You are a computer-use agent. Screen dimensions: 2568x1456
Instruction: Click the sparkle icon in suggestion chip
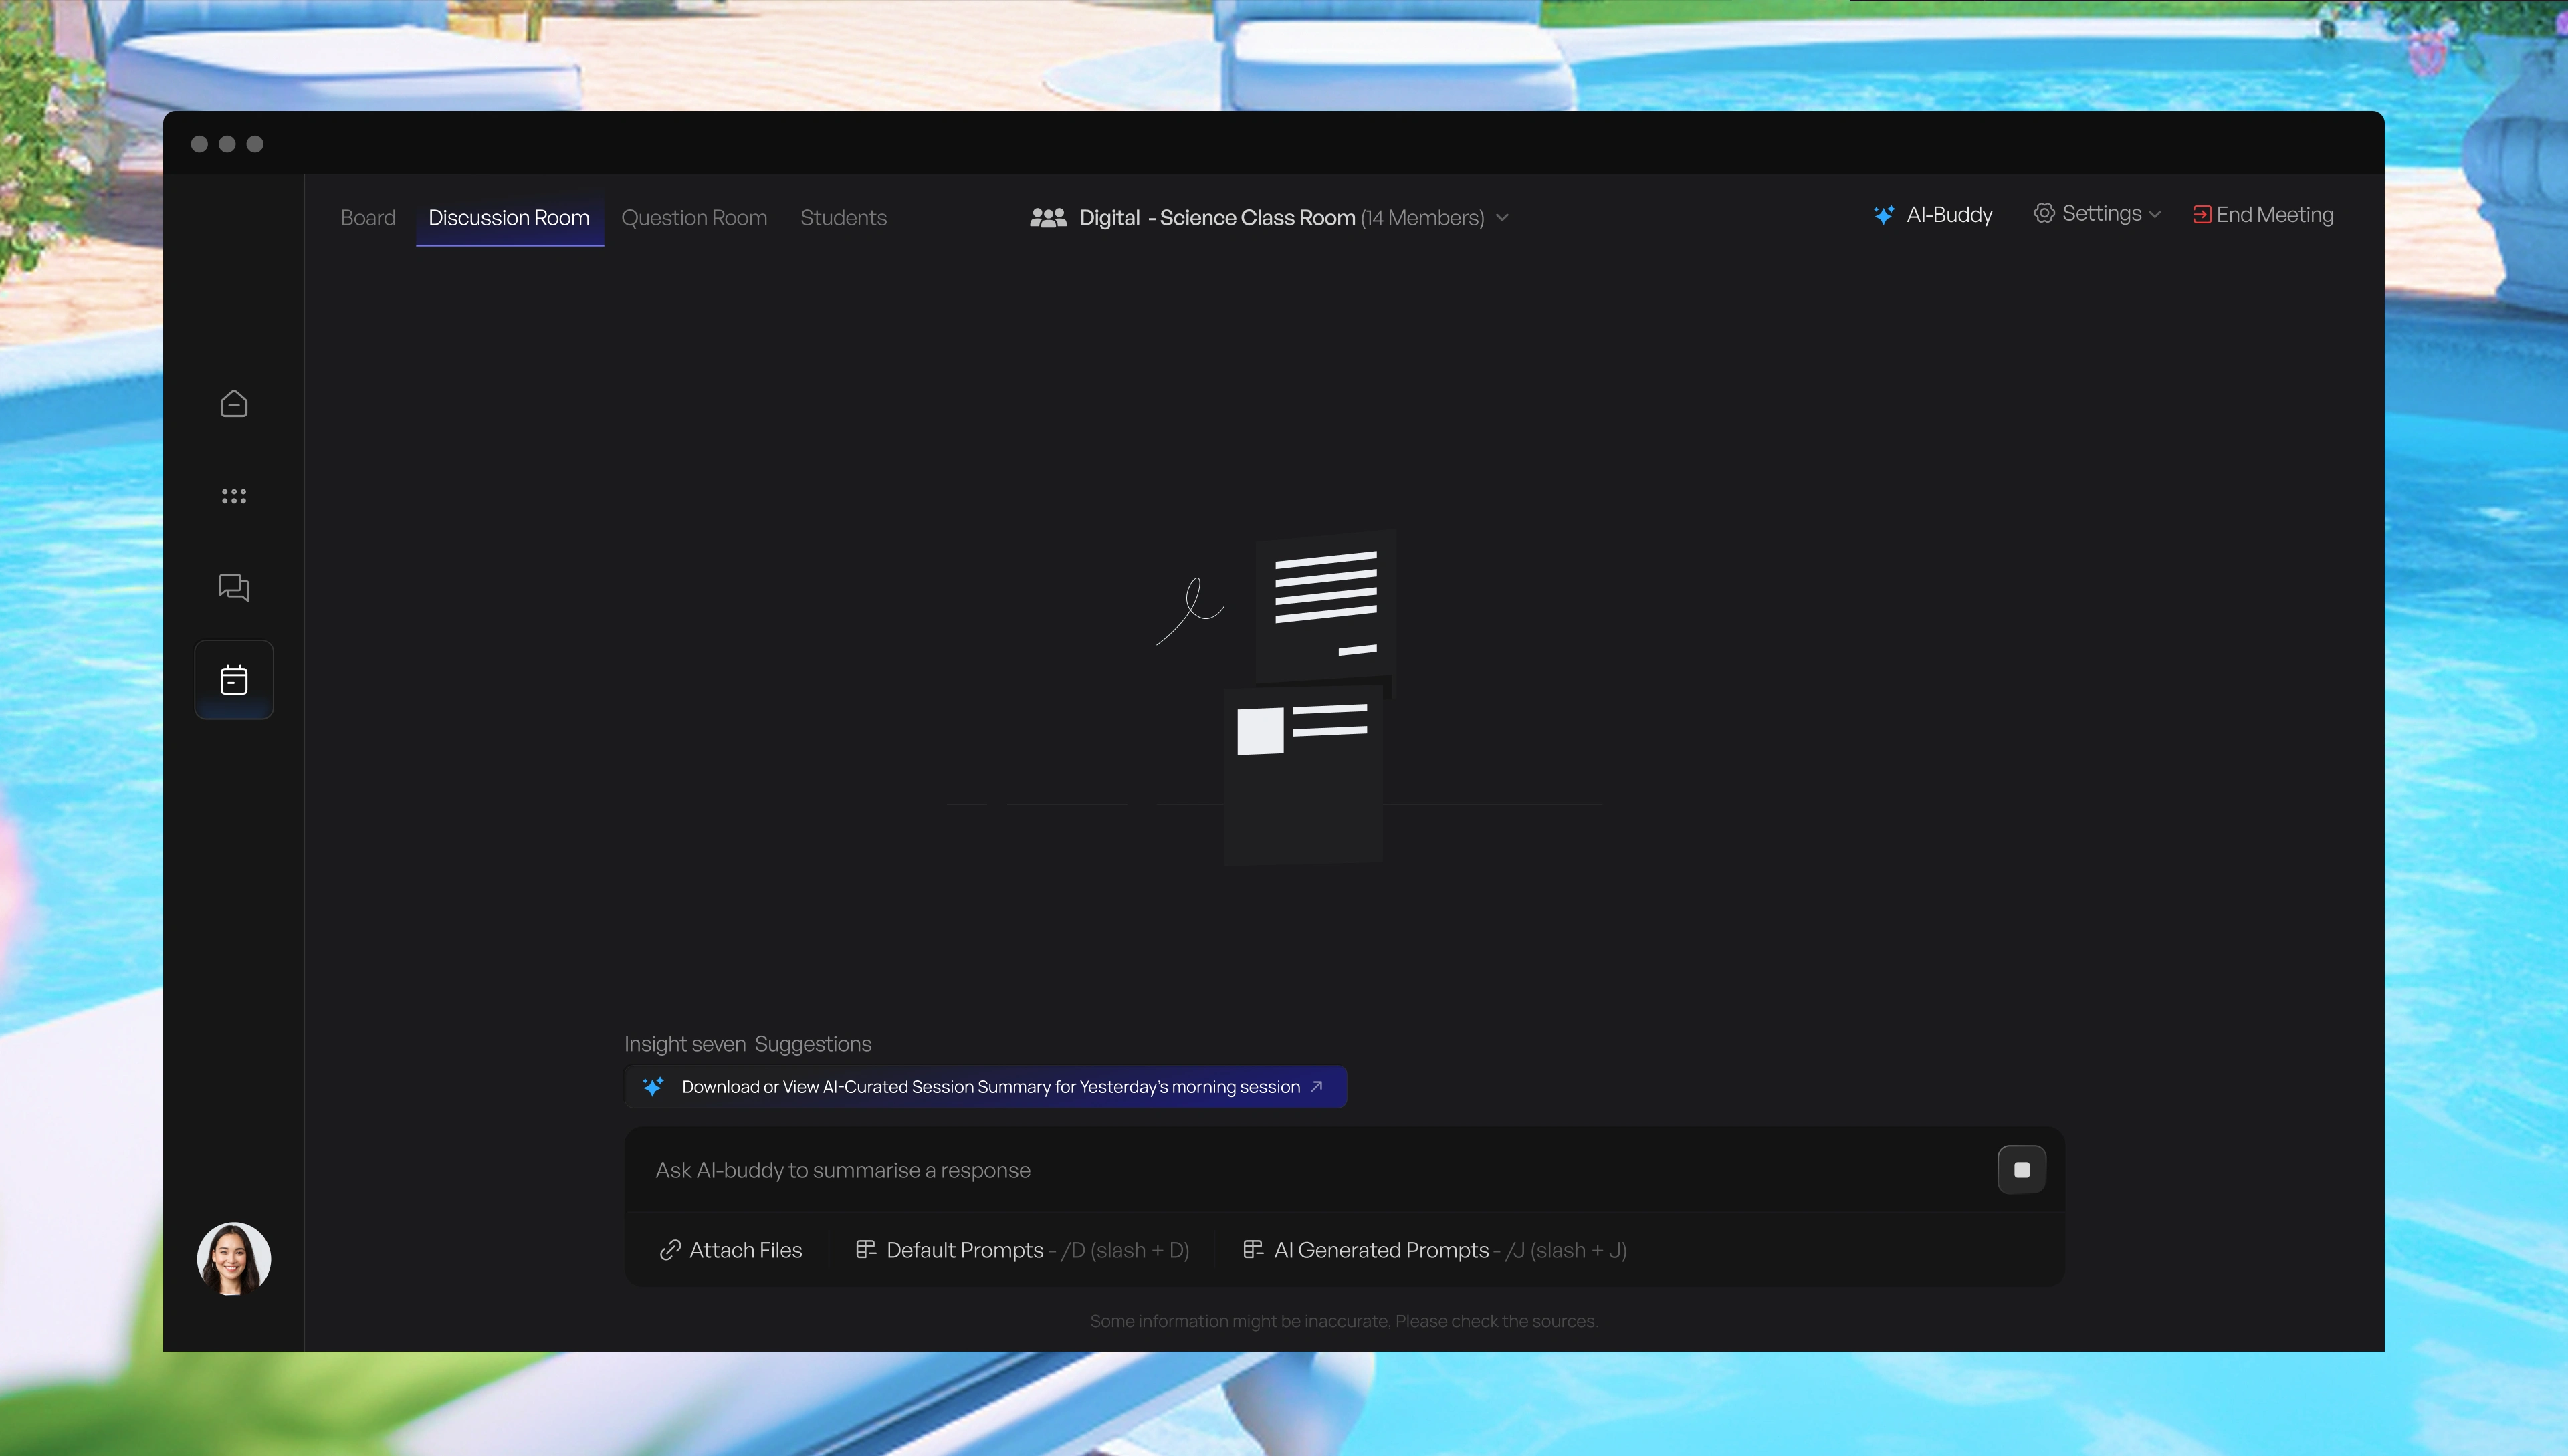coord(653,1087)
